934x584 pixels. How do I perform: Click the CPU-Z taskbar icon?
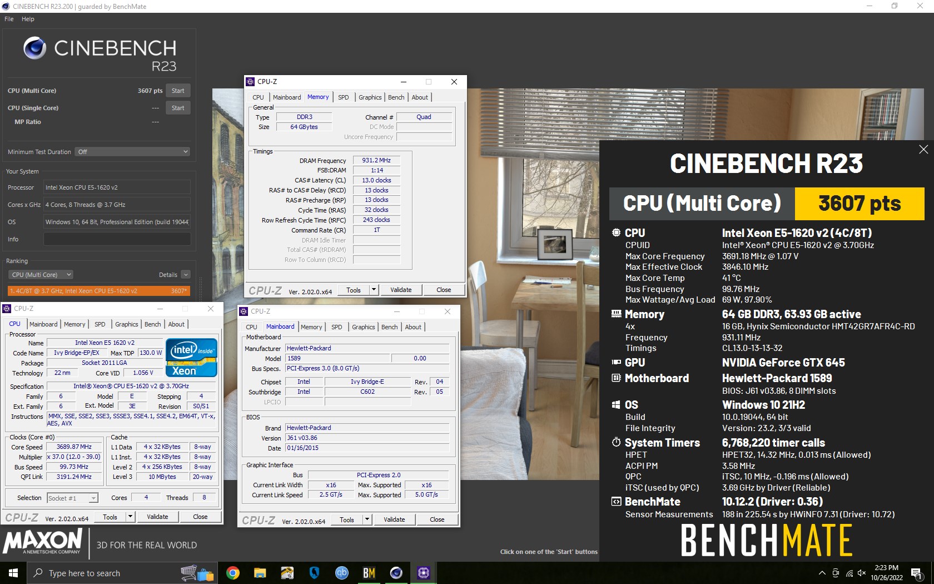pos(424,573)
